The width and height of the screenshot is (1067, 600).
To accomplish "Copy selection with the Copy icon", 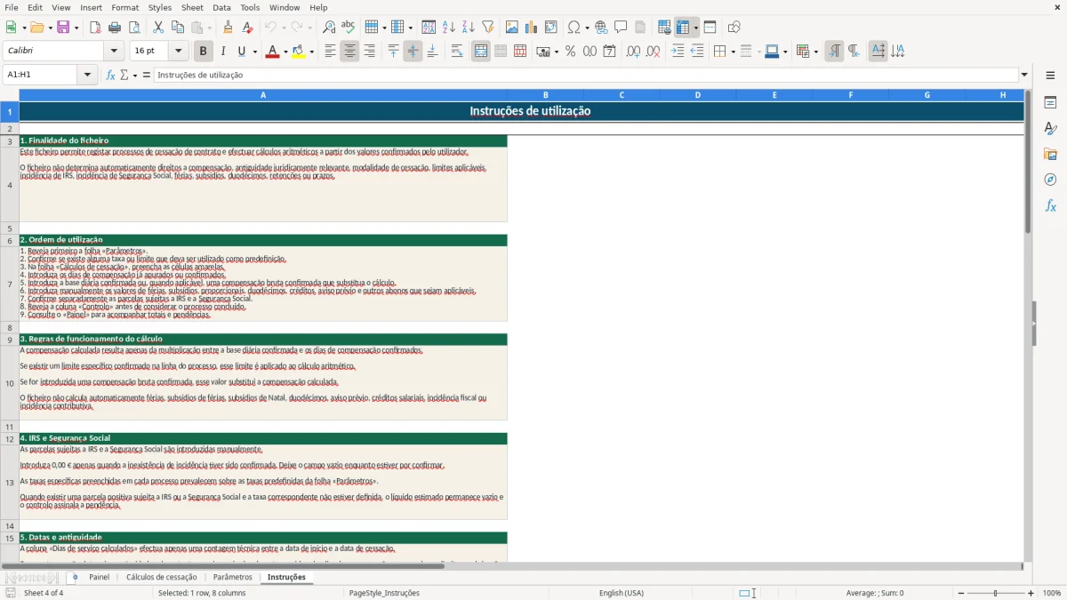I will tap(178, 28).
